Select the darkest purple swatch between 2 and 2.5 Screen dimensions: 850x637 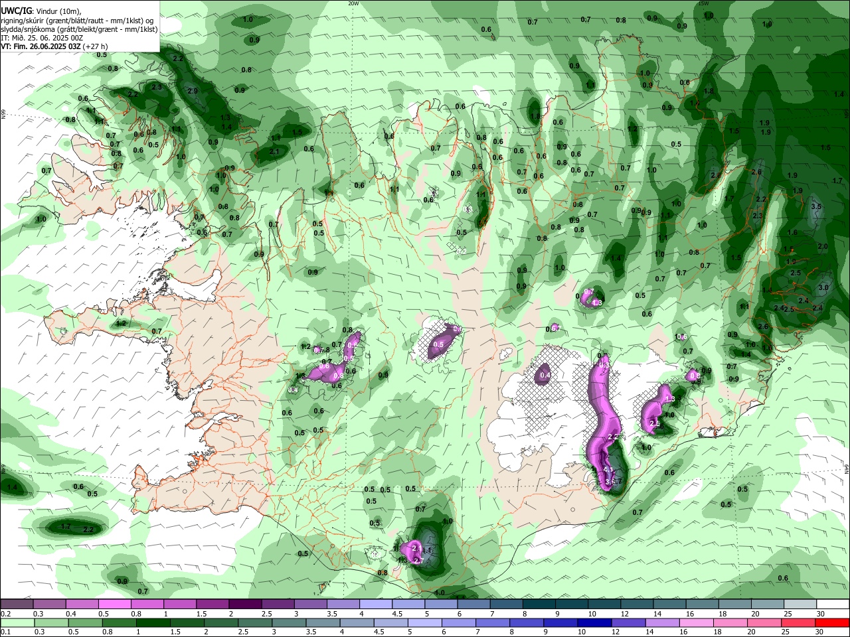pos(245,604)
